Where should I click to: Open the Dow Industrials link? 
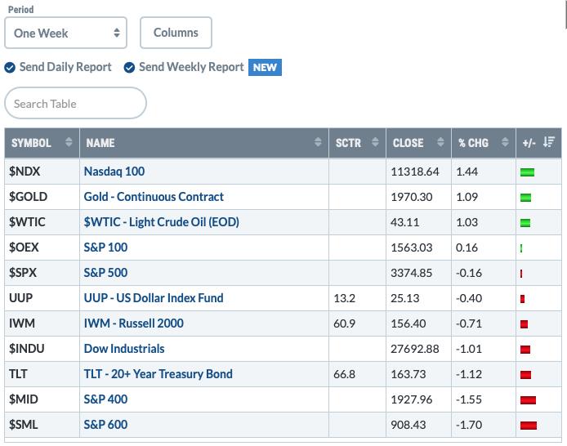pyautogui.click(x=124, y=349)
